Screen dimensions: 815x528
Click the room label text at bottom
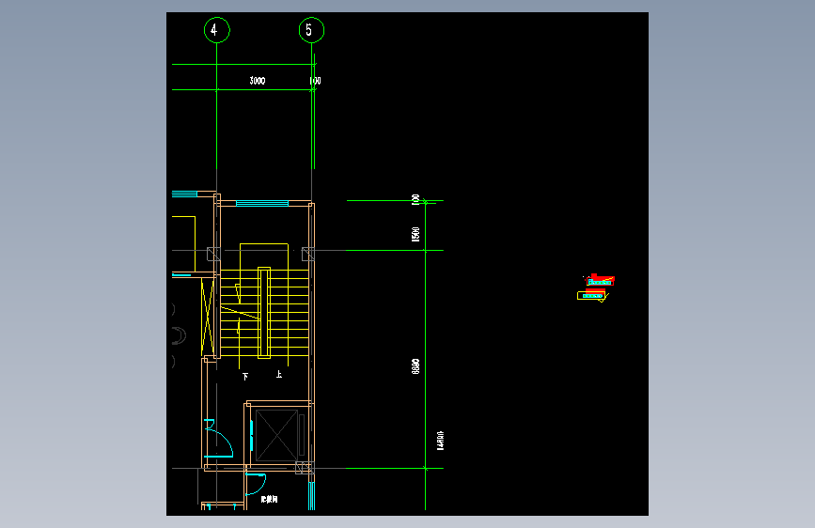pyautogui.click(x=269, y=500)
